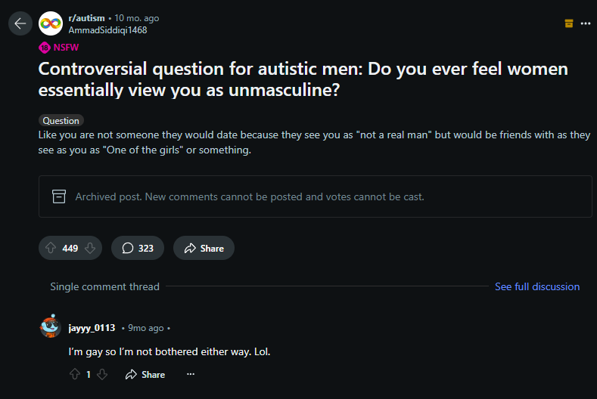Go back using the left arrow button

point(20,23)
